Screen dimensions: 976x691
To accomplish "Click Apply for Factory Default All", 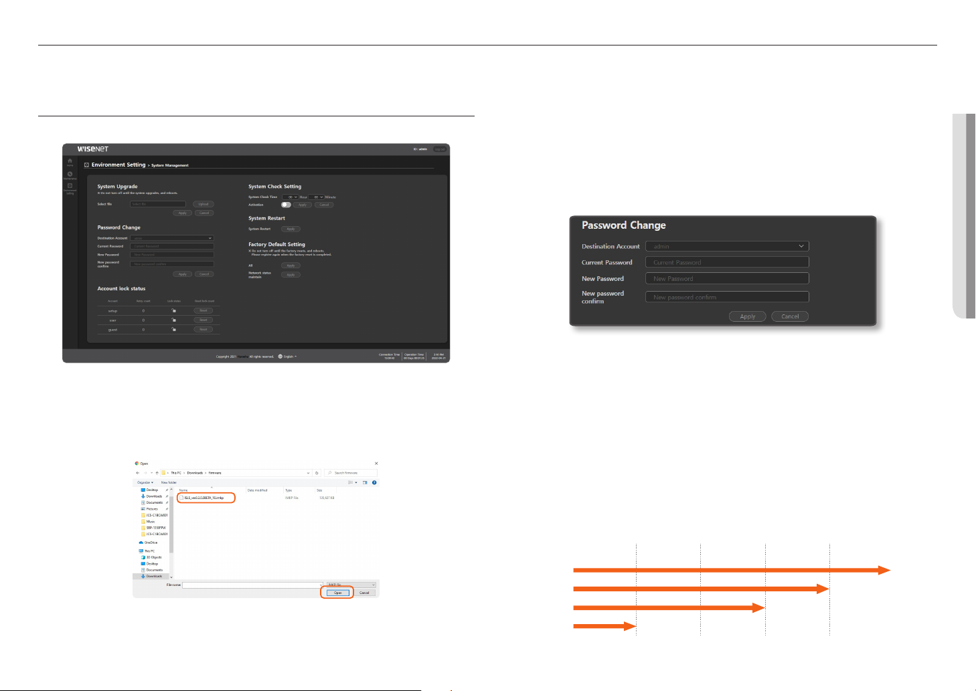I will (291, 266).
